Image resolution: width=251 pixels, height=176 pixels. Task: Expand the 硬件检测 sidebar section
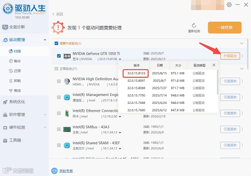45,127
